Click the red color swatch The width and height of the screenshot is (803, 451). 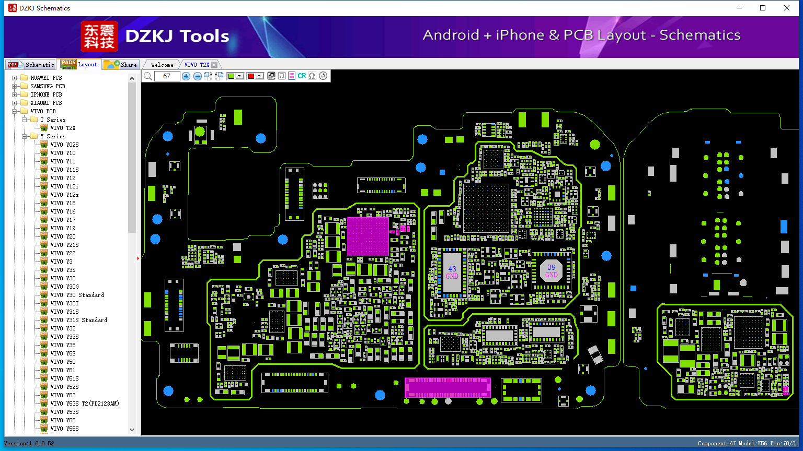tap(251, 76)
